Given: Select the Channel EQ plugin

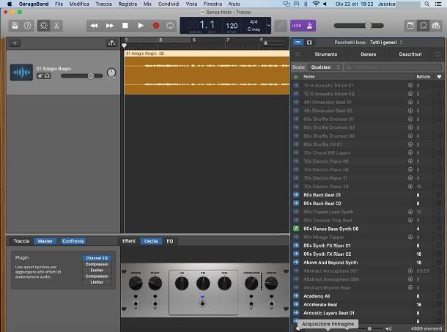Looking at the screenshot, I should tap(97, 258).
